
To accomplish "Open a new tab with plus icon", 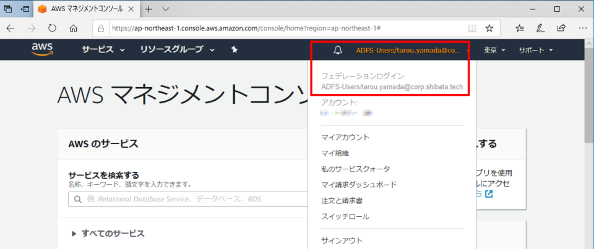I will [149, 9].
